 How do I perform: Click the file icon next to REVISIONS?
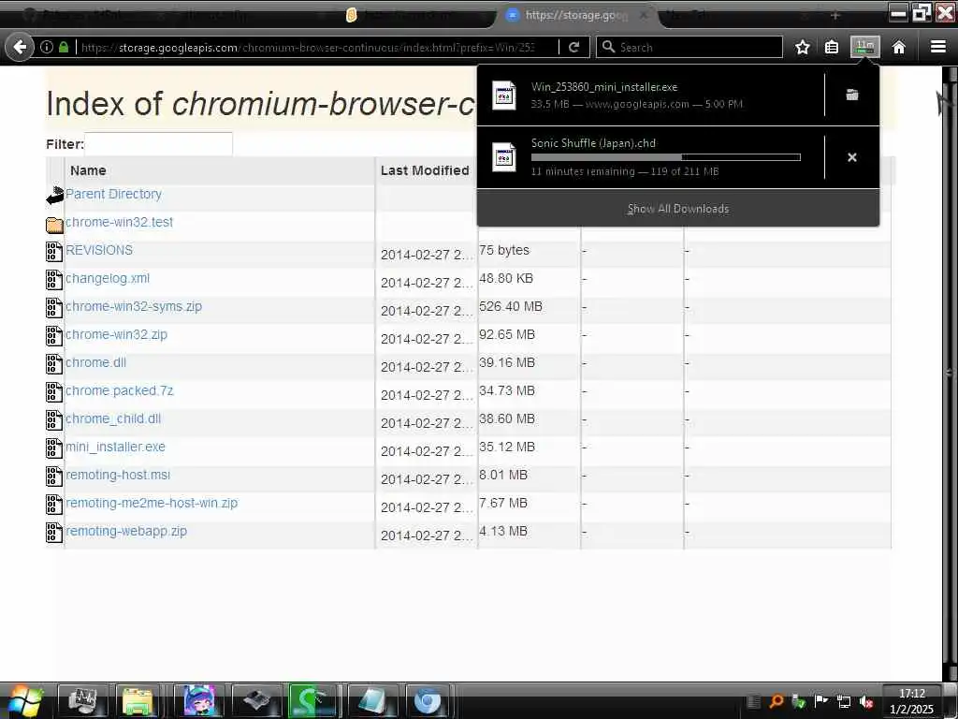point(54,252)
